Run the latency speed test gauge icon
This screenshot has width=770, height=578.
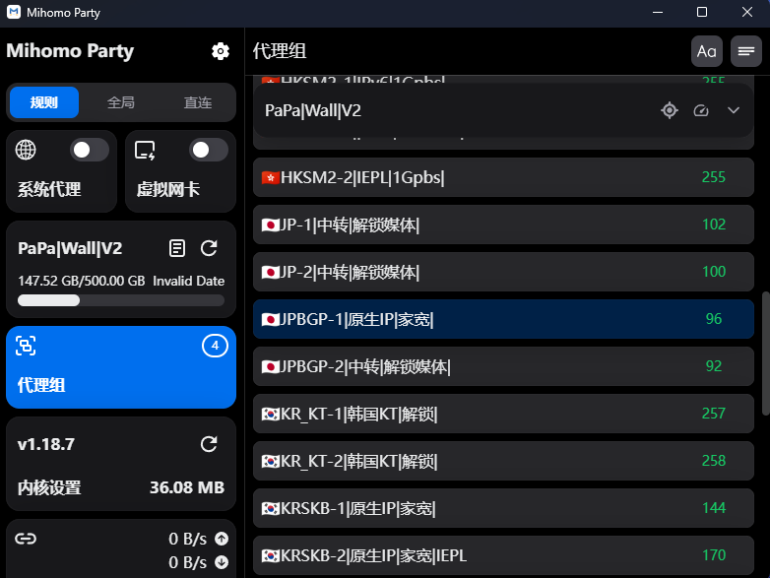coord(701,110)
